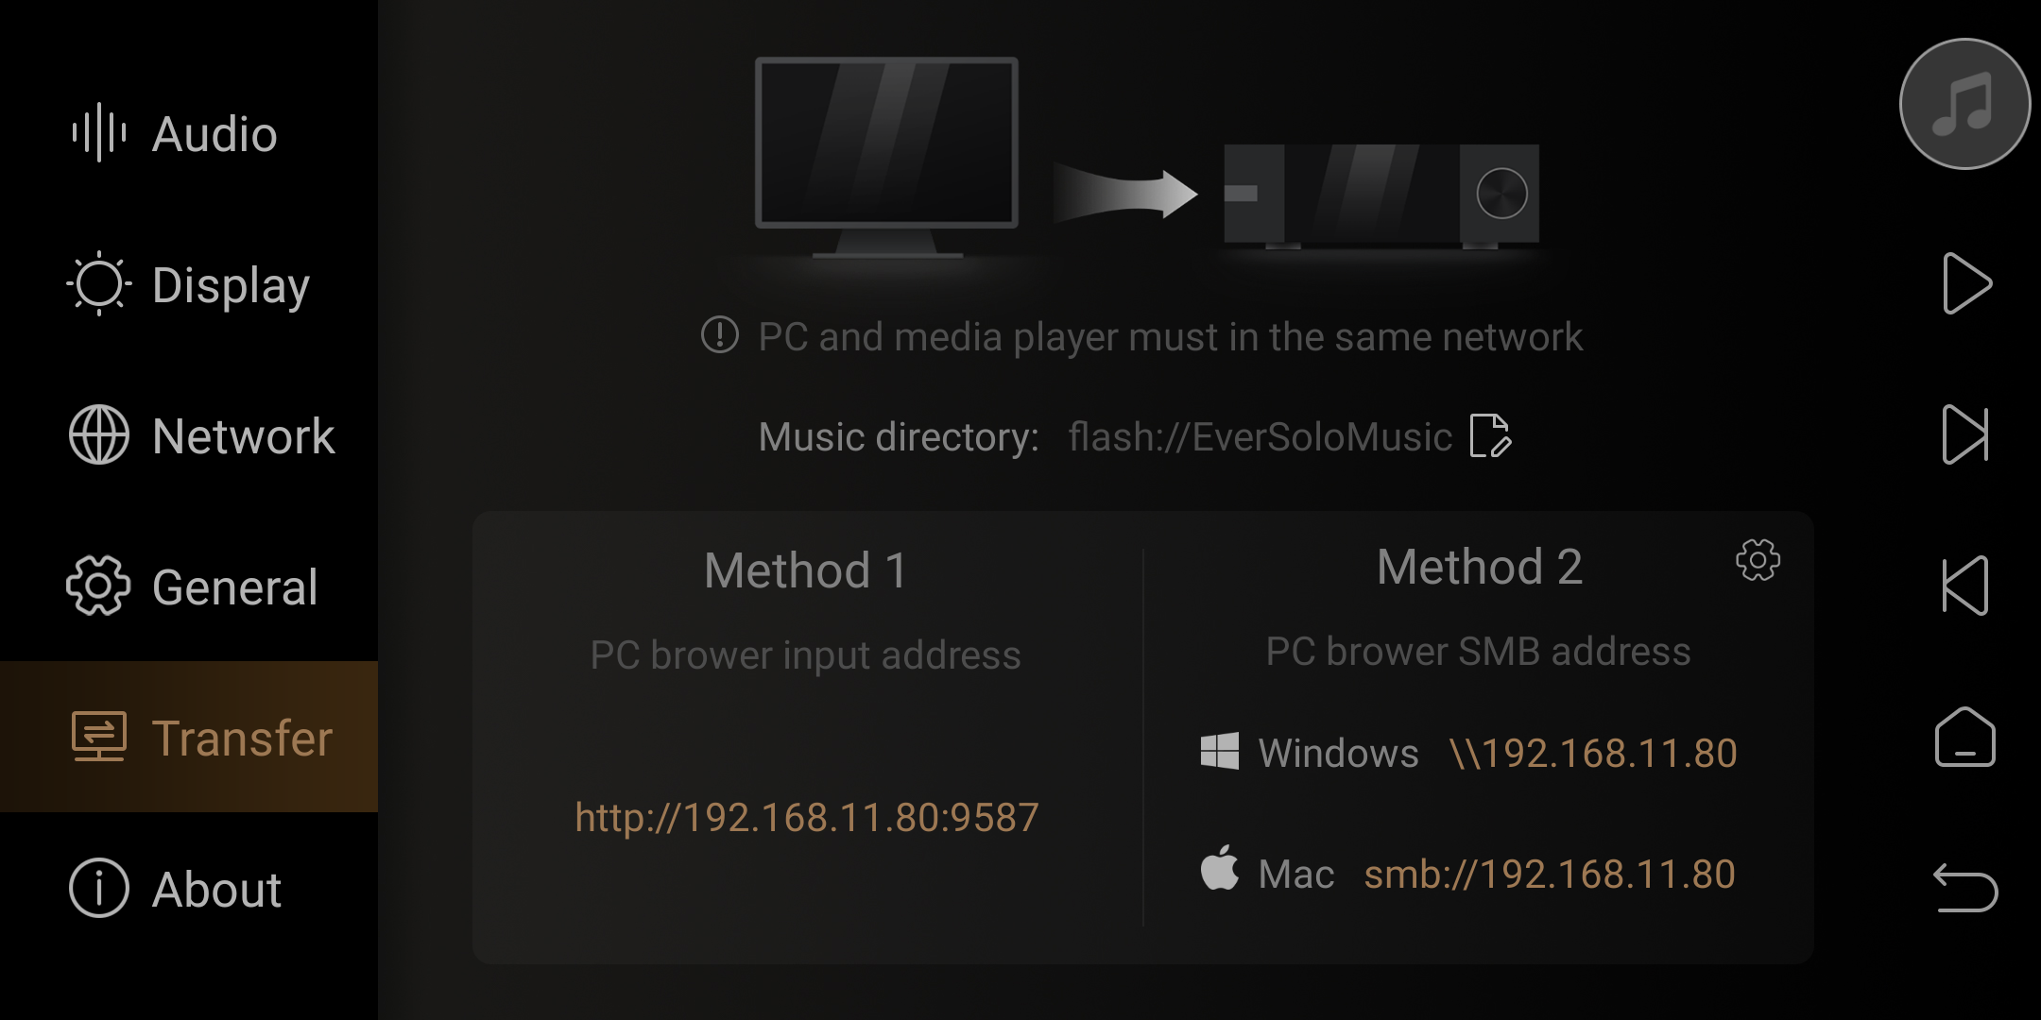Select the Transfer menu item
2041x1020 pixels.
pos(189,737)
